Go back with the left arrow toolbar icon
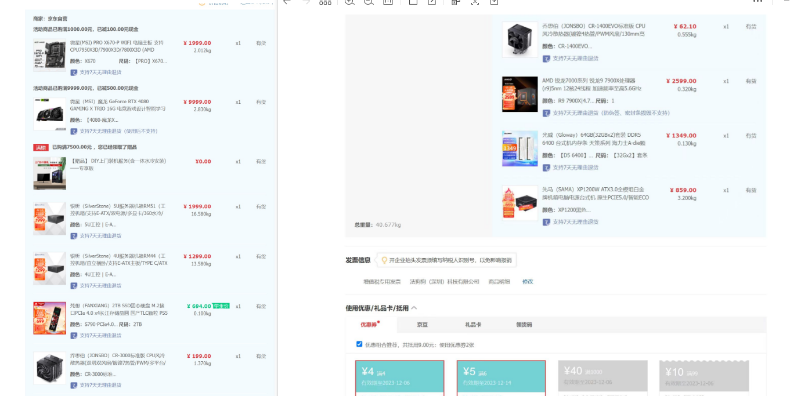Screen dimensions: 801x396 [x=287, y=2]
